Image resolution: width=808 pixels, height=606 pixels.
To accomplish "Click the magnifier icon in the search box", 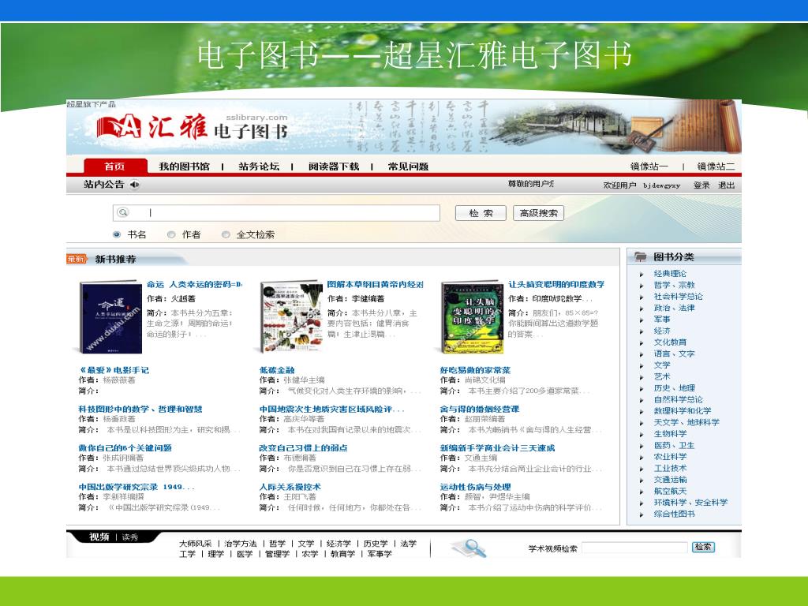I will pyautogui.click(x=122, y=212).
